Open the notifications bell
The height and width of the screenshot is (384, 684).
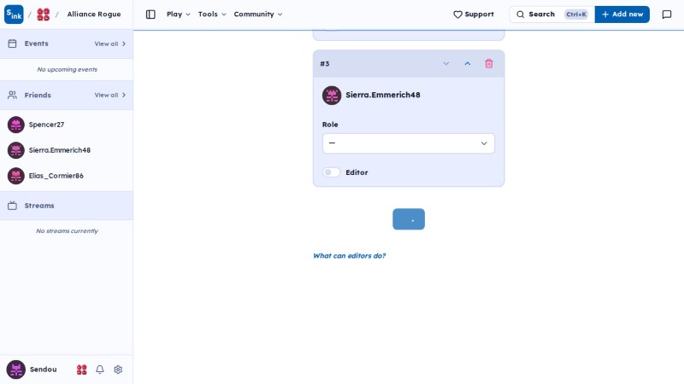100,369
